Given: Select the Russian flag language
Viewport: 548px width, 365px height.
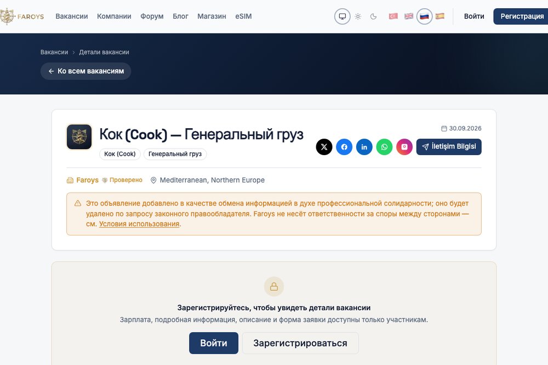Looking at the screenshot, I should (x=424, y=16).
